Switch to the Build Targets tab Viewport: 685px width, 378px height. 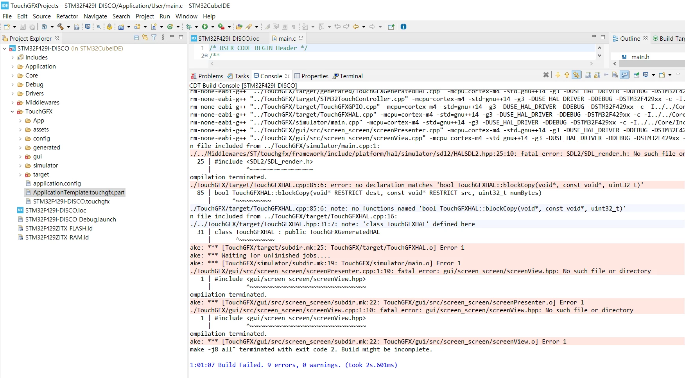[x=669, y=38]
